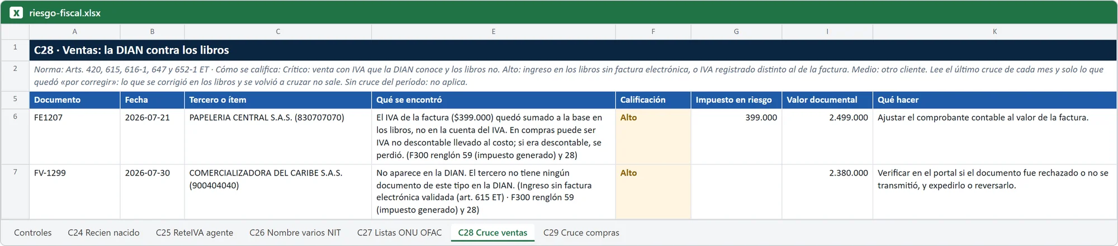Image resolution: width=1118 pixels, height=246 pixels.
Task: Select the 'PAPELERIA CENTRAL S.A.S. (830707070)' cell
Action: point(278,136)
